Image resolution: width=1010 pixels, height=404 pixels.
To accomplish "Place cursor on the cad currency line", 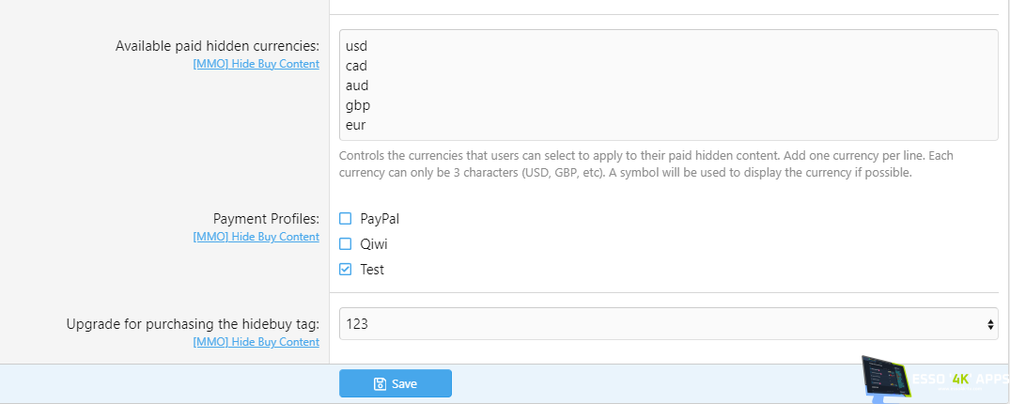I will click(356, 66).
